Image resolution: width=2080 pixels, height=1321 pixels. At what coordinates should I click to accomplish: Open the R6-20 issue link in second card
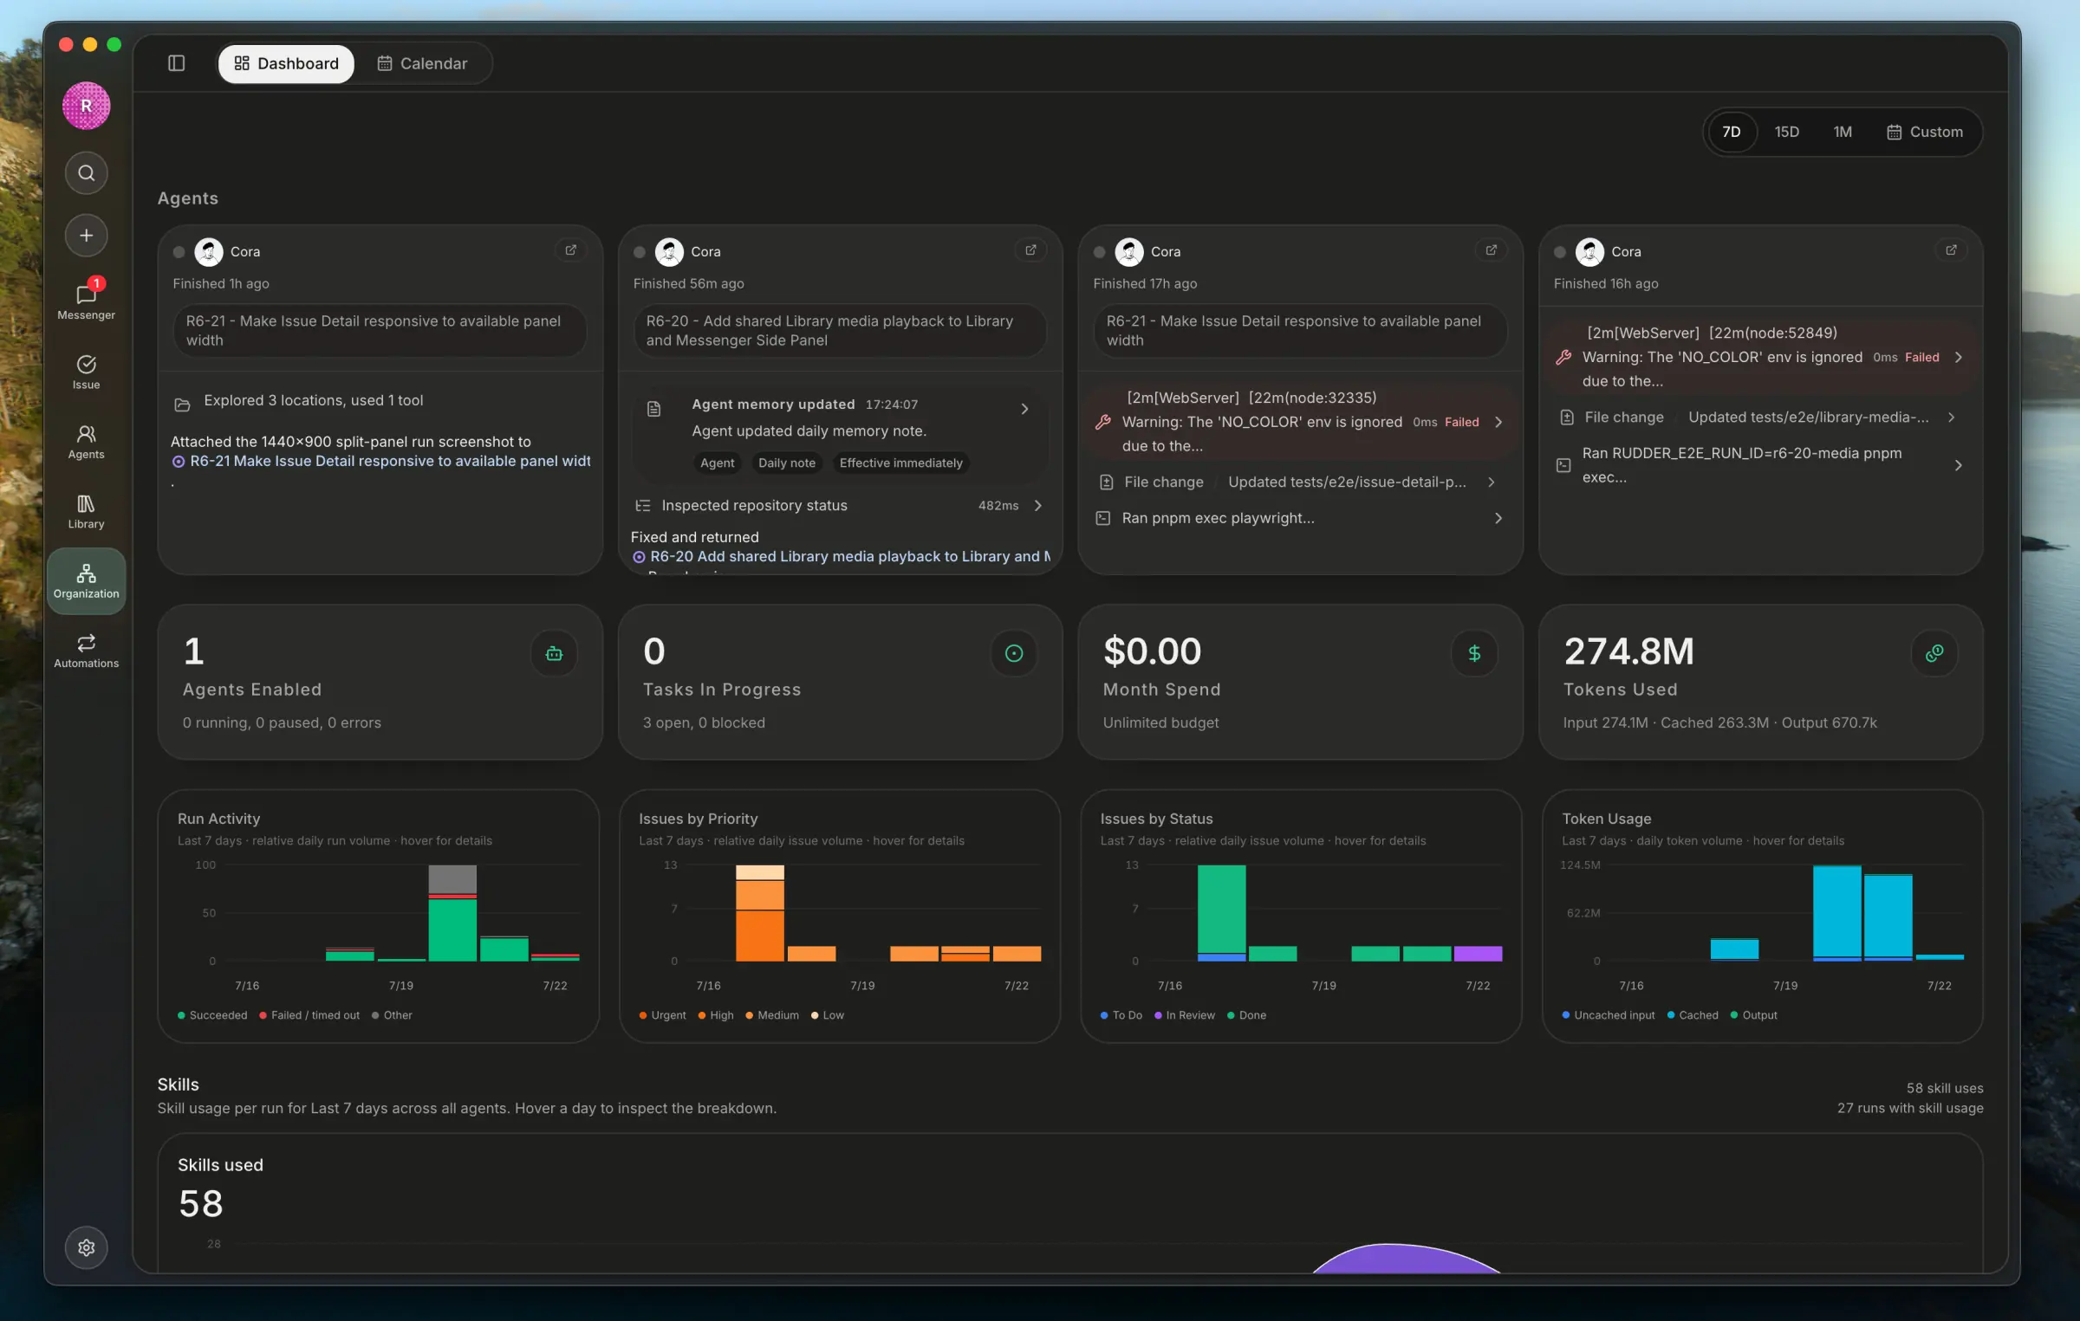[841, 556]
